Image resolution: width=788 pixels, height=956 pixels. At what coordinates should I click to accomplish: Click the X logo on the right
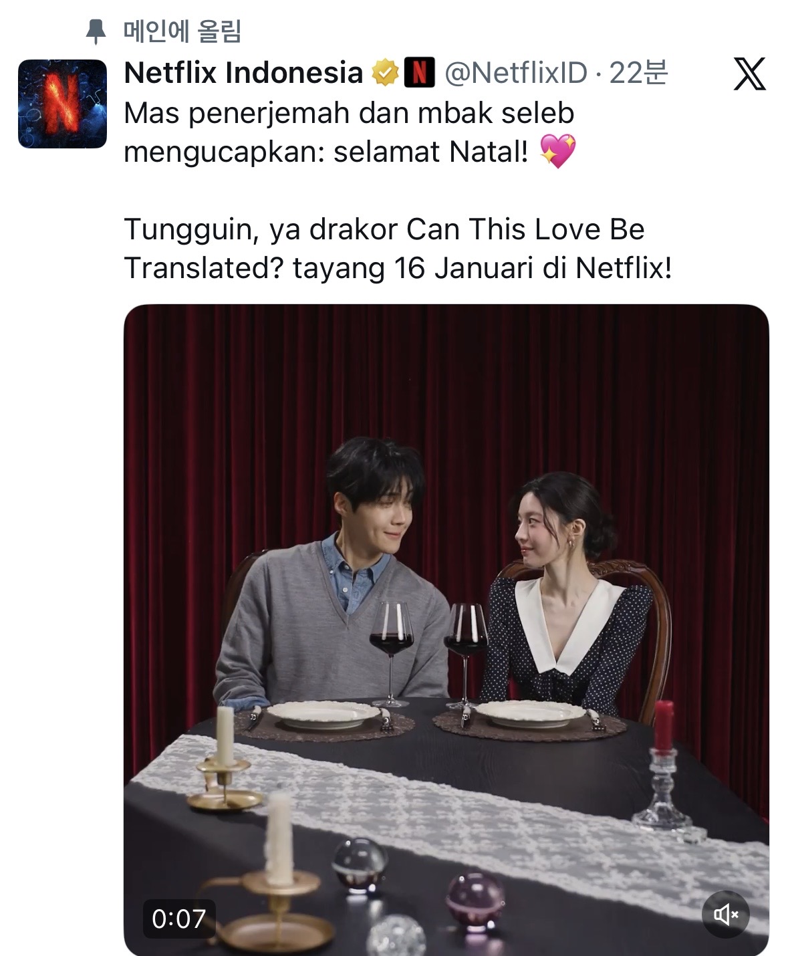click(x=749, y=74)
